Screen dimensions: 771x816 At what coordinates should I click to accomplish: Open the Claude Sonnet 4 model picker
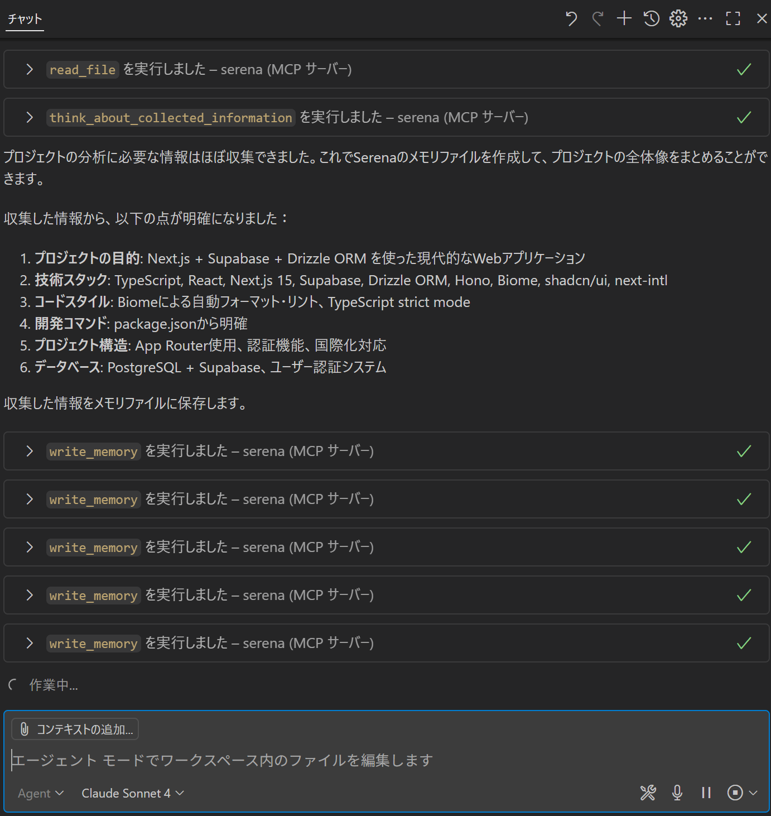132,793
